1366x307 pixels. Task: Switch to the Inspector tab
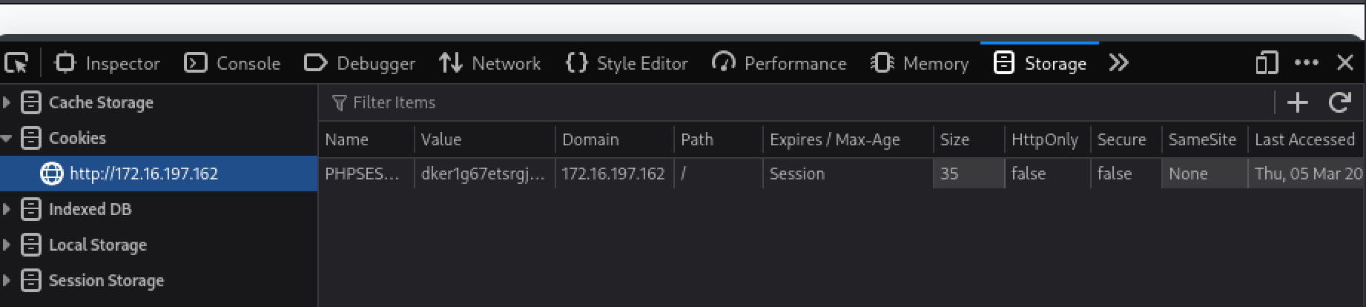pos(108,64)
